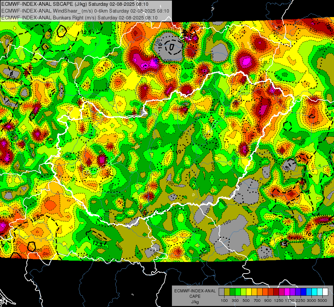Select the brick-red legend swatch after 900
Image resolution: width=334 pixels, height=307 pixels.
pos(271,292)
